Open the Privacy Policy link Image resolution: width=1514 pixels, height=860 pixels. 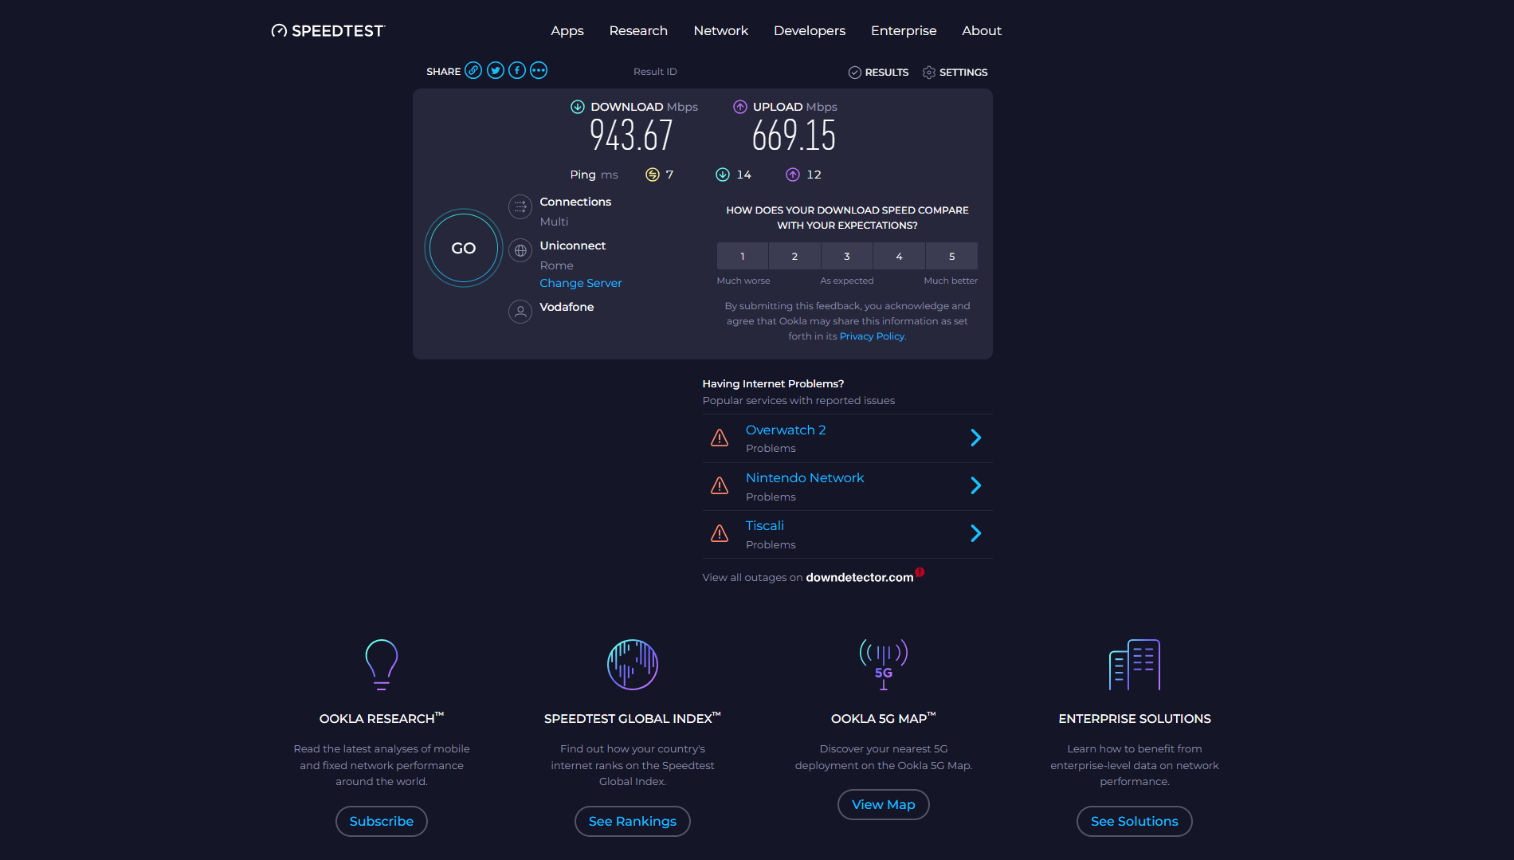tap(873, 336)
